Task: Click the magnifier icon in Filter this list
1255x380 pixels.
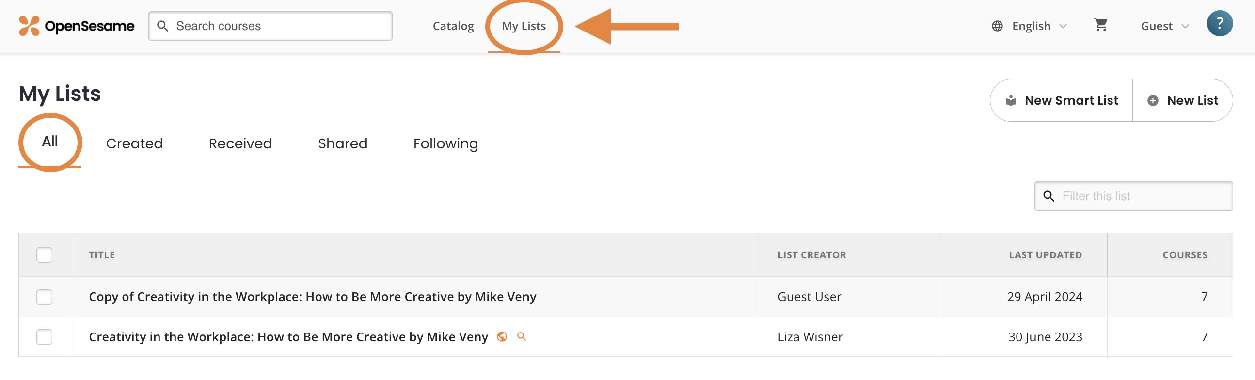Action: (1048, 196)
